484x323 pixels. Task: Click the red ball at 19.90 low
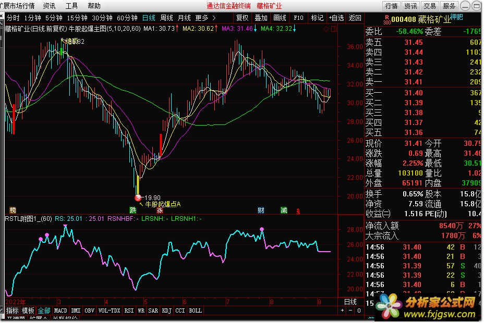click(138, 197)
